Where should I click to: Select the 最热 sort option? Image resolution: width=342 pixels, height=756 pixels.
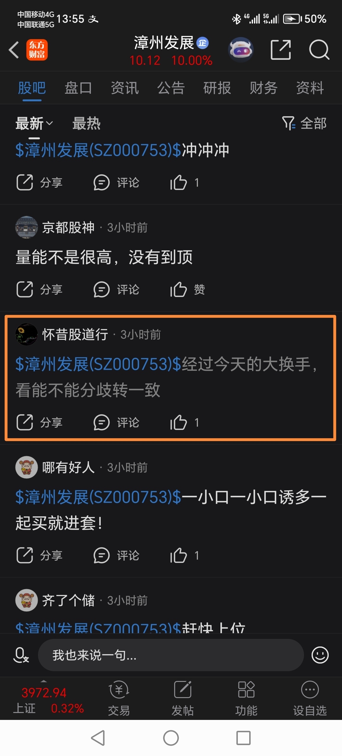coord(86,123)
